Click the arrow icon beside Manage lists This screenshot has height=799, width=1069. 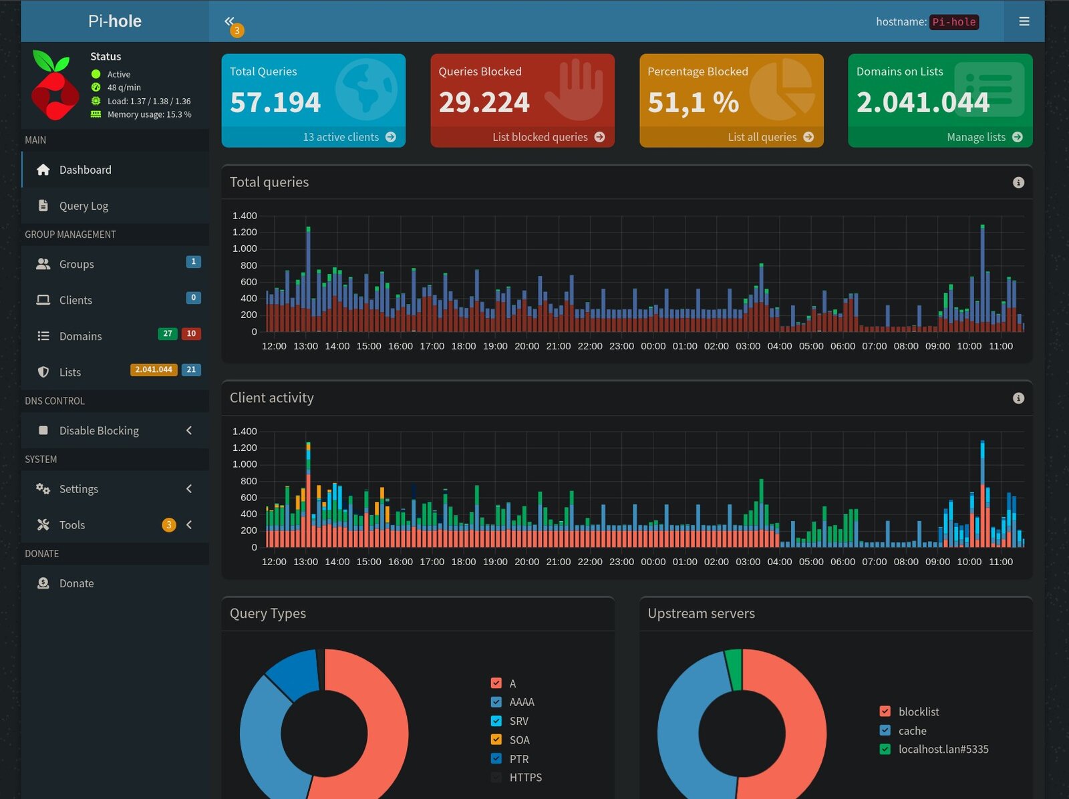point(1017,137)
